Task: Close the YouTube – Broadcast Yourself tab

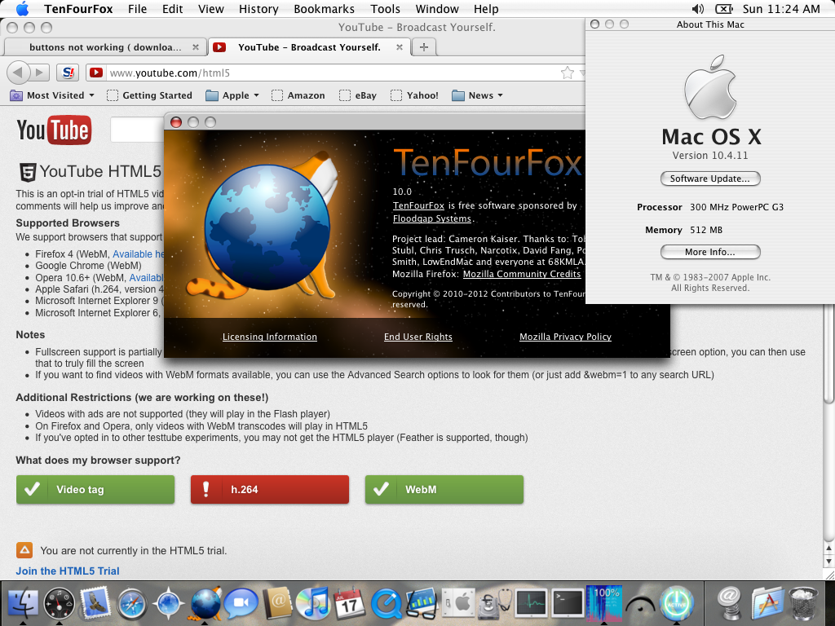Action: coord(400,47)
